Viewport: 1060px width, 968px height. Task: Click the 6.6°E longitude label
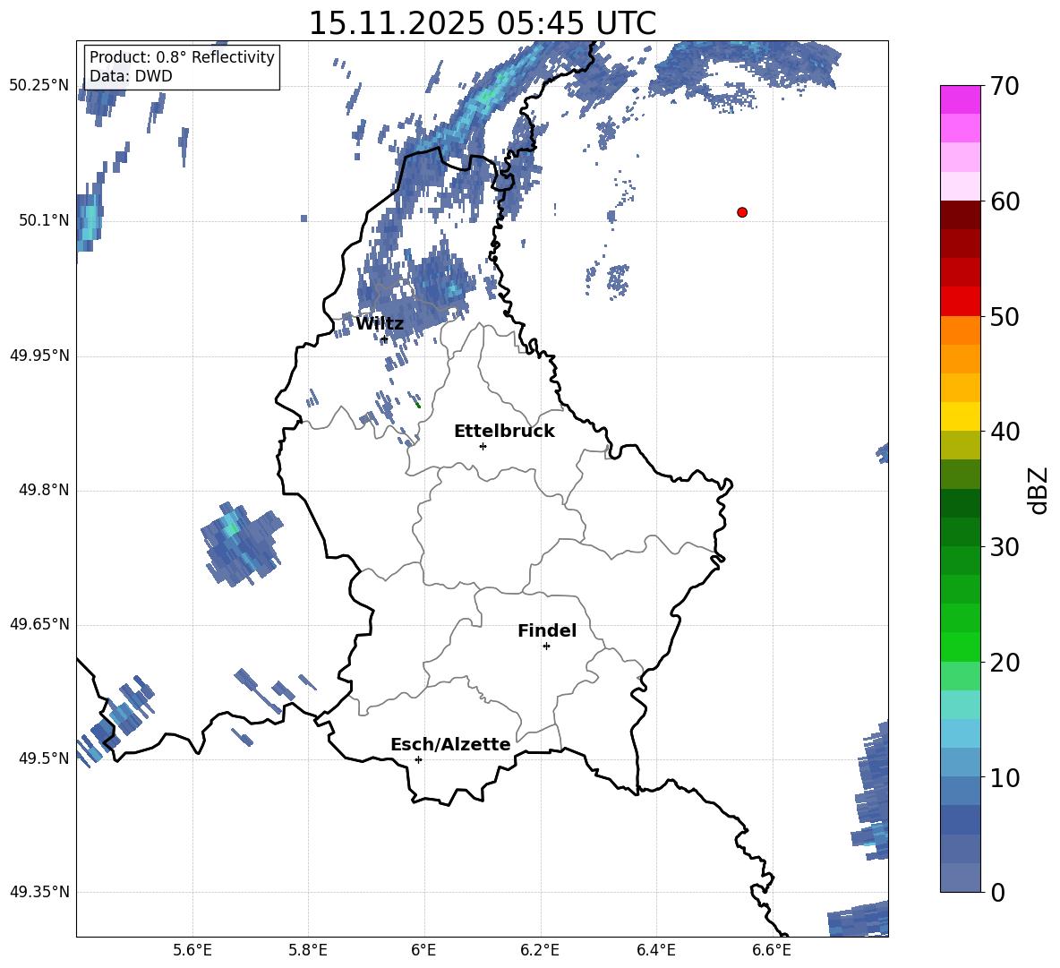(772, 951)
